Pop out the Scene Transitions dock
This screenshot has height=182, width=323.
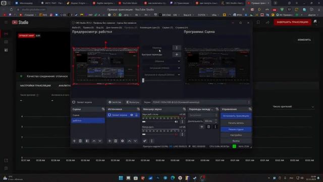coord(217,109)
